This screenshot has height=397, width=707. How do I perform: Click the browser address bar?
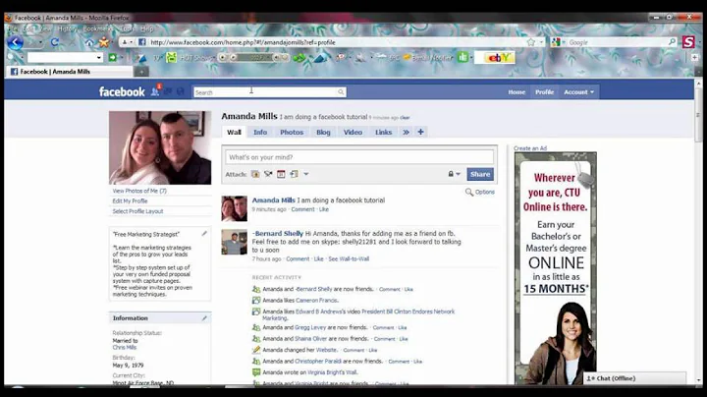click(333, 42)
